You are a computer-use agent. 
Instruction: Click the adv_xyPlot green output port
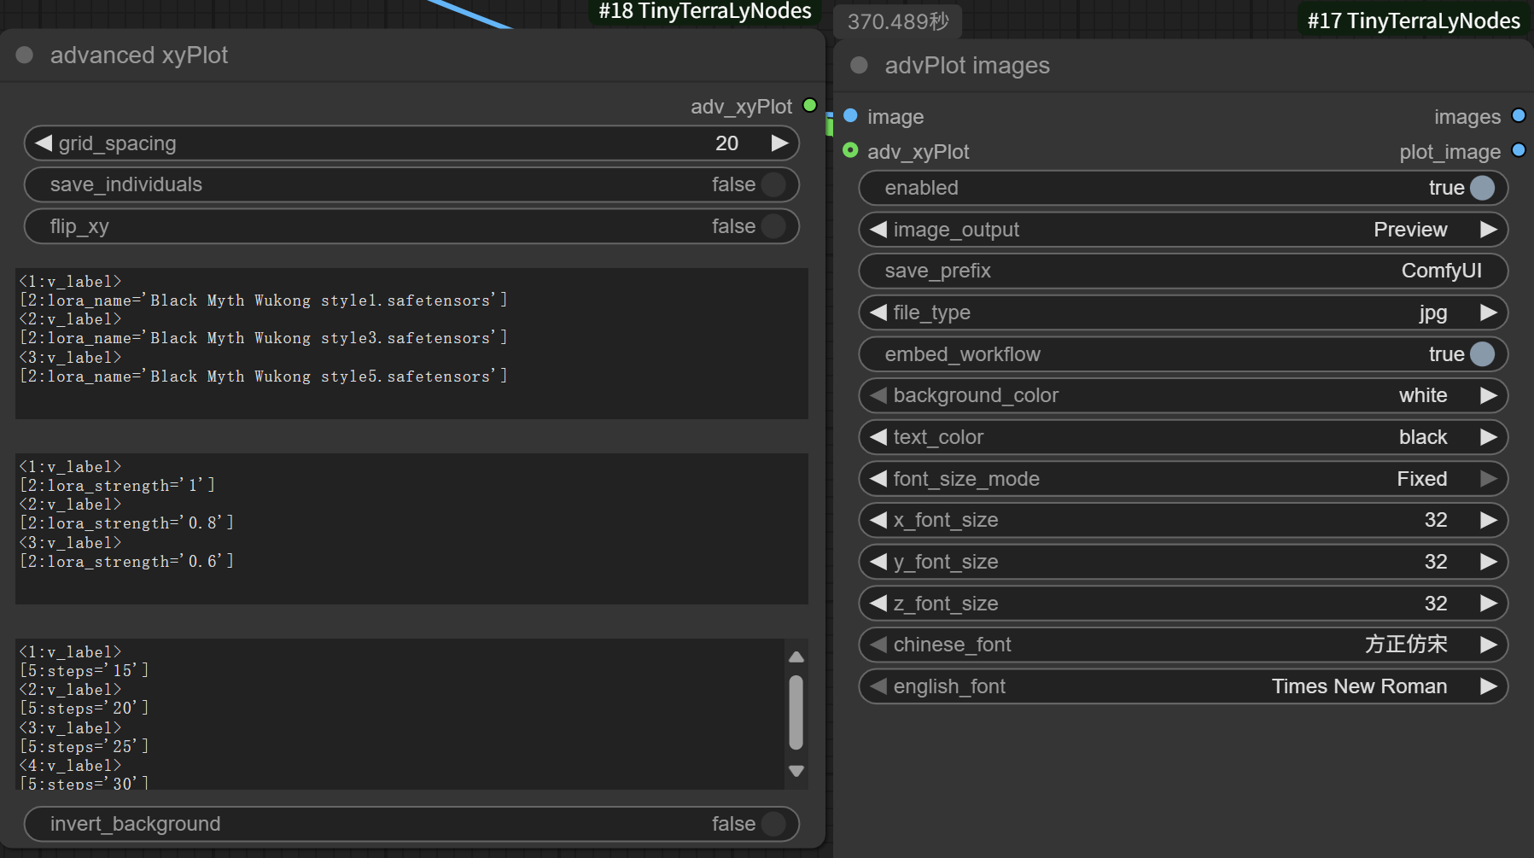point(810,105)
